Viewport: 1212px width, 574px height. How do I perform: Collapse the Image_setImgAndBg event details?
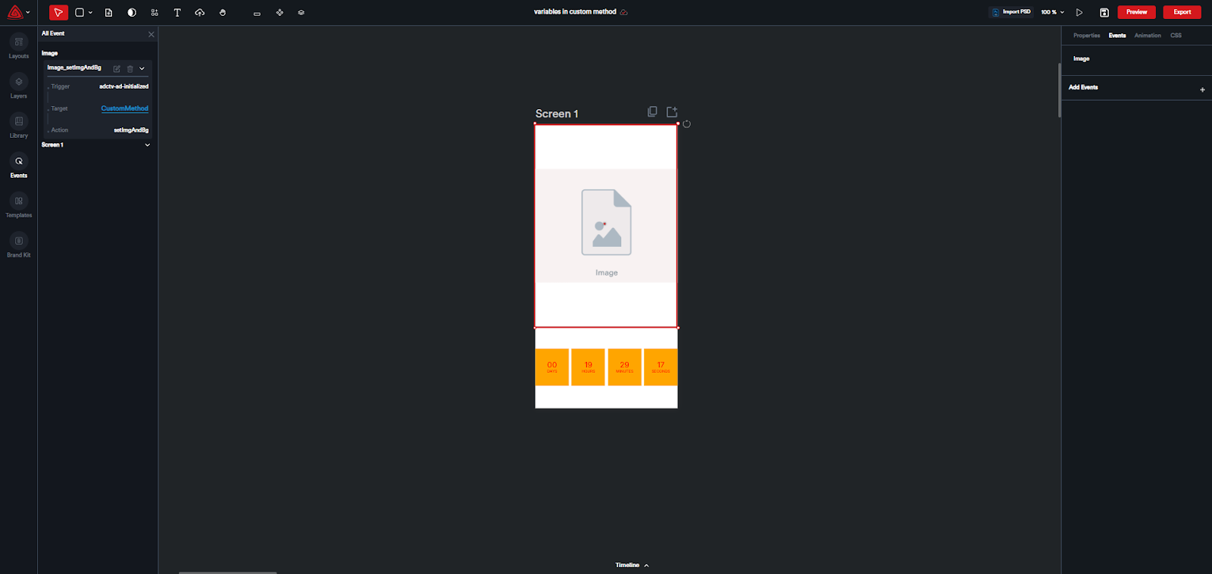click(x=142, y=69)
